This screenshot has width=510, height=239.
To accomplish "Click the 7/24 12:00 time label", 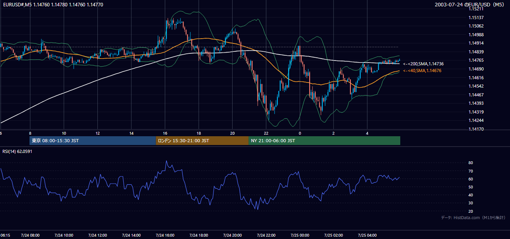I will 97,235.
